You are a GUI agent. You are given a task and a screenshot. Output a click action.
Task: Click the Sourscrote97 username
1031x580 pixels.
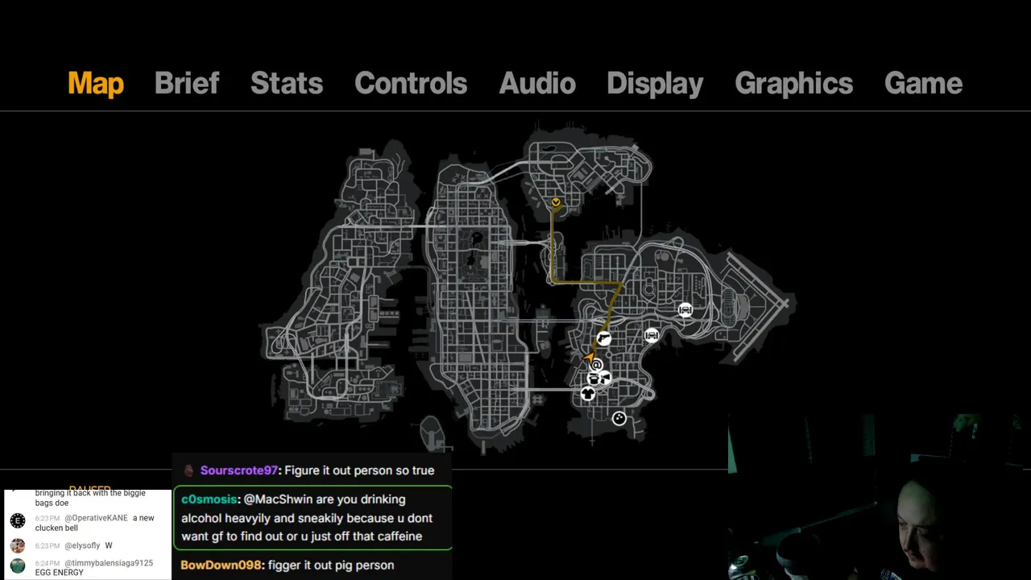pos(238,470)
